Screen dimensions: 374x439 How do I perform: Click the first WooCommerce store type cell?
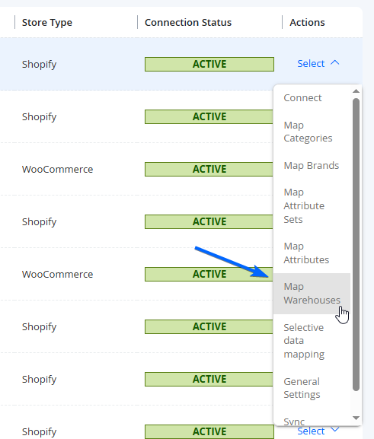(x=57, y=170)
